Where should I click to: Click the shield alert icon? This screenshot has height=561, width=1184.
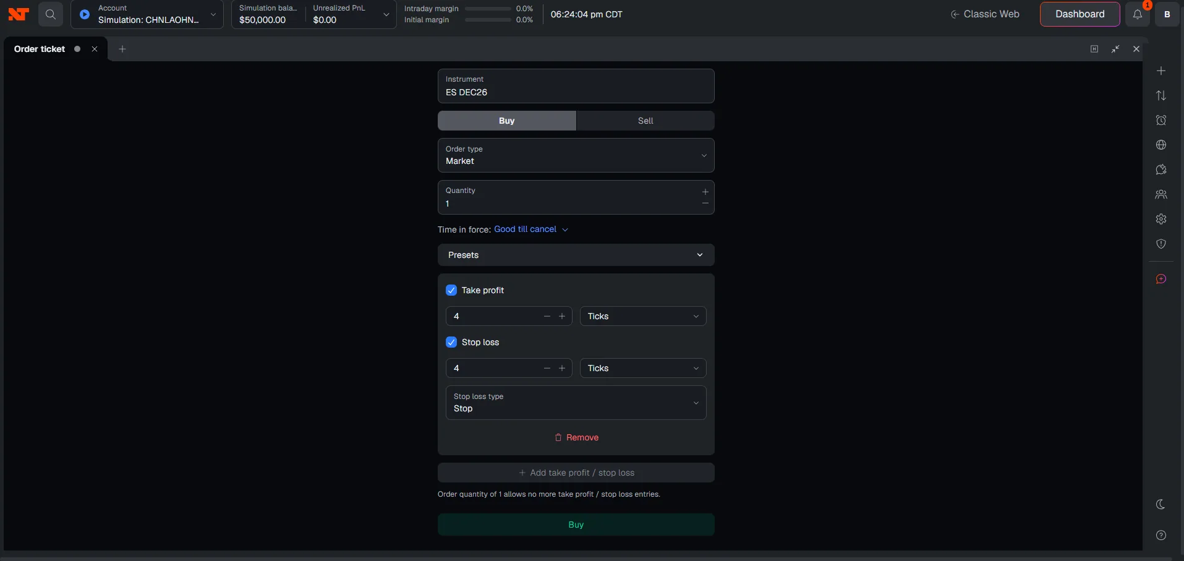1161,244
